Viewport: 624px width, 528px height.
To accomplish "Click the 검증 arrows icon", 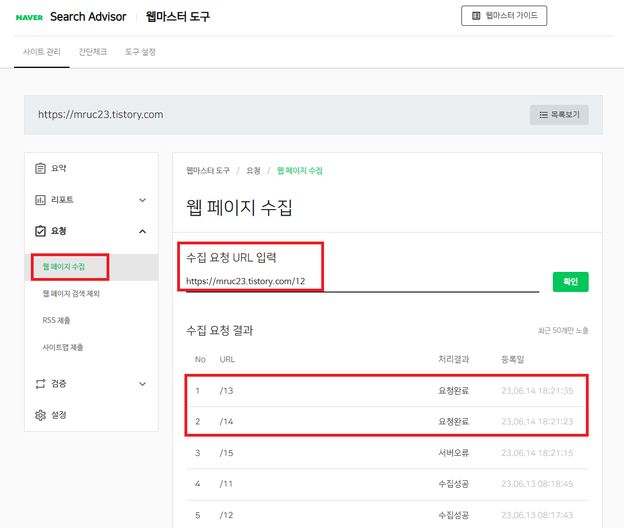I will [x=40, y=384].
